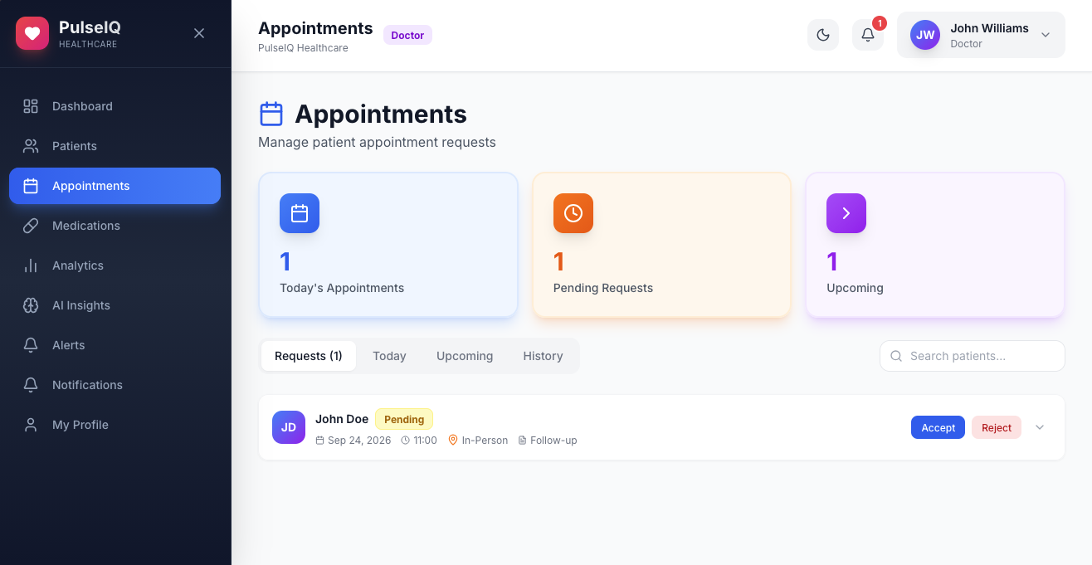The height and width of the screenshot is (565, 1092).
Task: Select the Pending Requests card
Action: pos(661,245)
